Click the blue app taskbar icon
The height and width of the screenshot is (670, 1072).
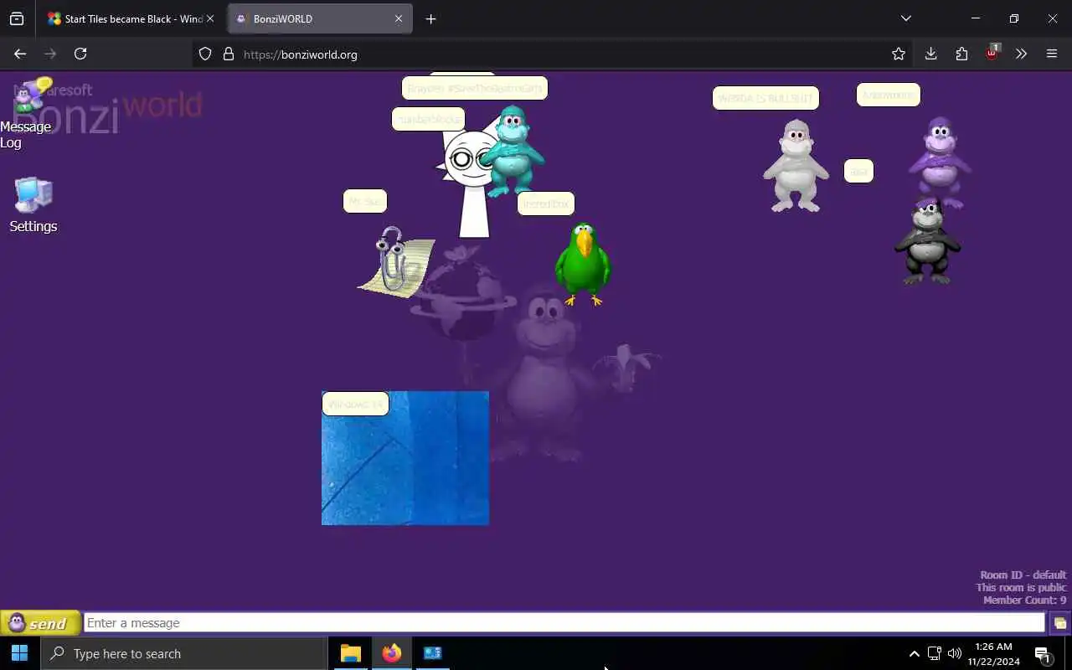pyautogui.click(x=432, y=653)
